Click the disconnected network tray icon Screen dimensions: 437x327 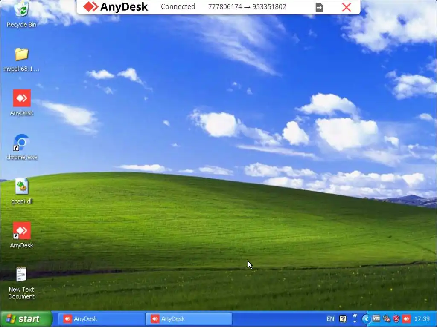(x=387, y=318)
